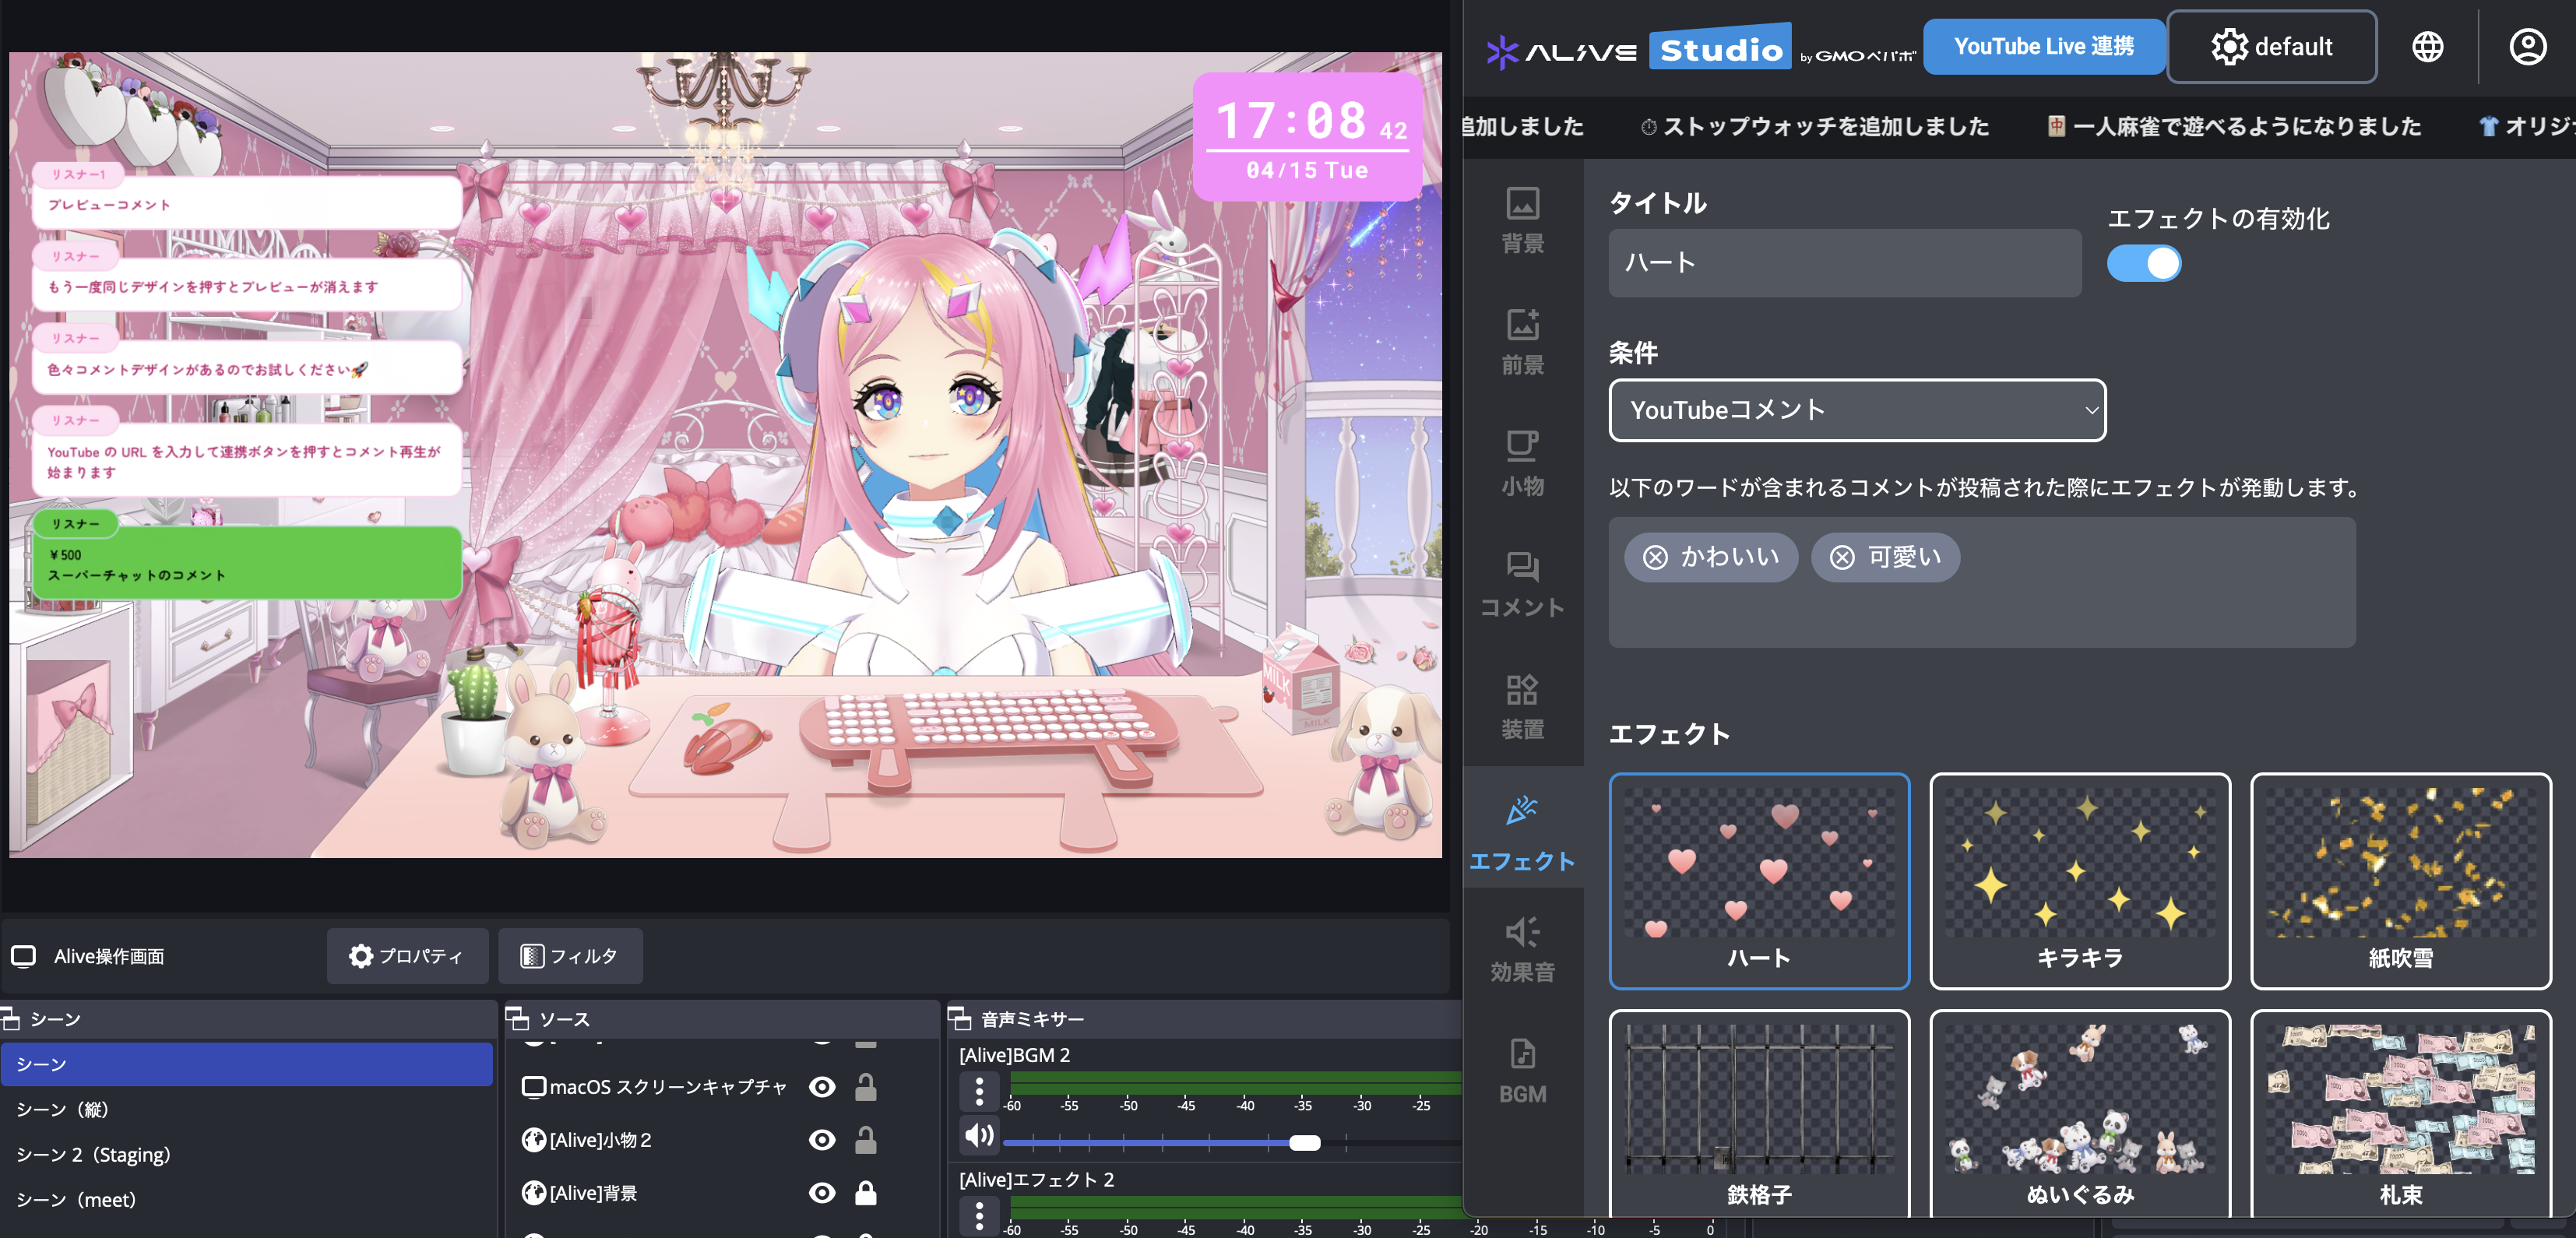Viewport: 2576px width, 1238px height.
Task: Open the user account profile icon
Action: point(2527,46)
